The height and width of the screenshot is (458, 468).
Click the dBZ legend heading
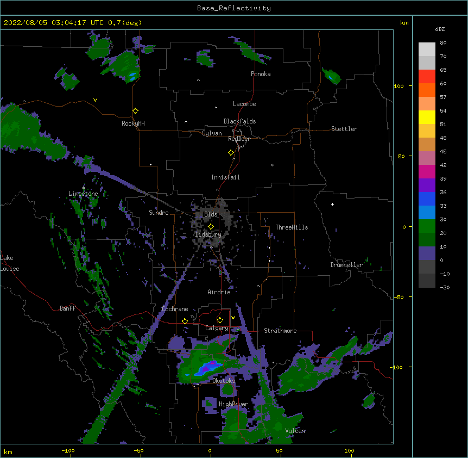click(440, 29)
